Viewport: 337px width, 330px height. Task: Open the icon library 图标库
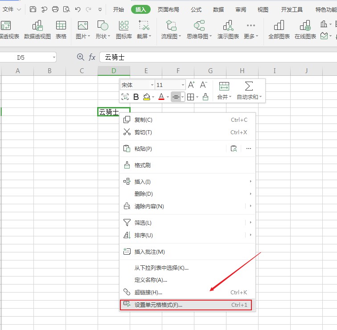point(124,30)
